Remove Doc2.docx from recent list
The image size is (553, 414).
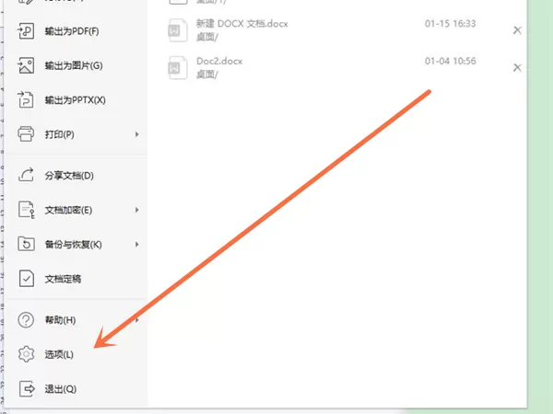point(517,67)
